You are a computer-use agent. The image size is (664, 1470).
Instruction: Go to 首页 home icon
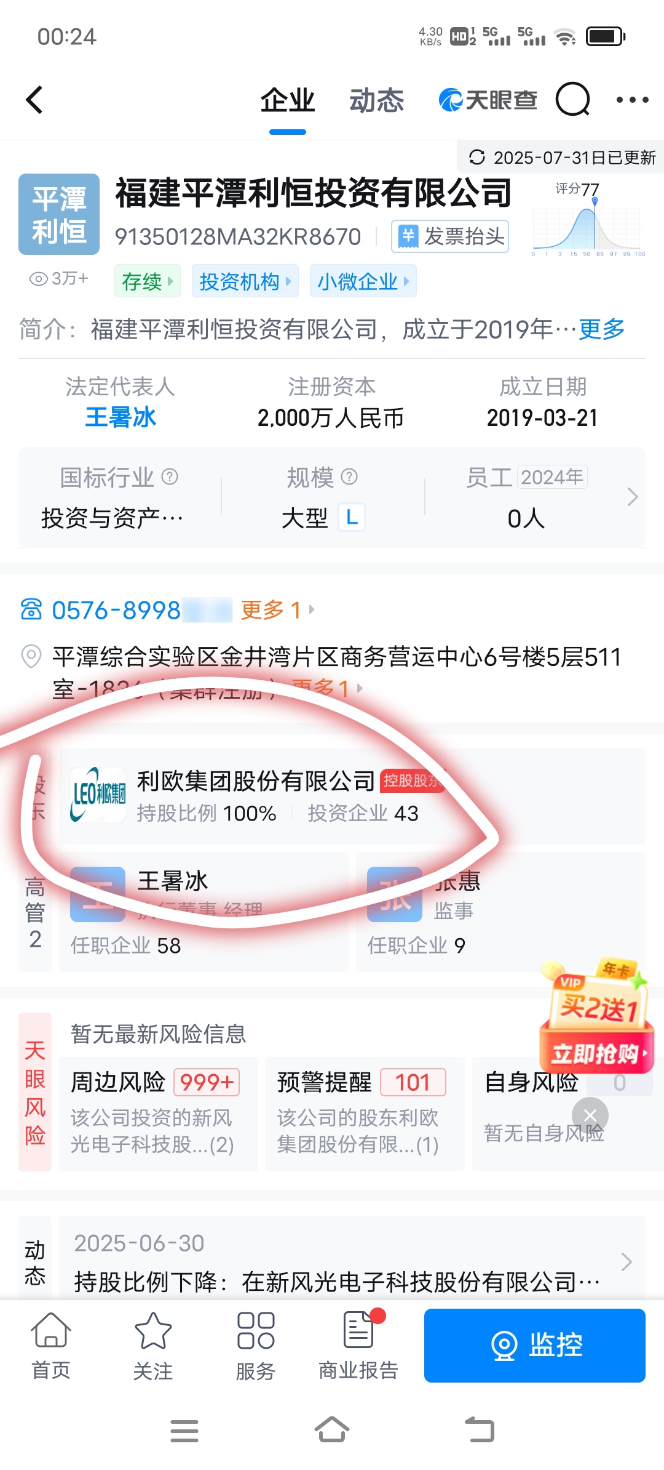point(51,1346)
